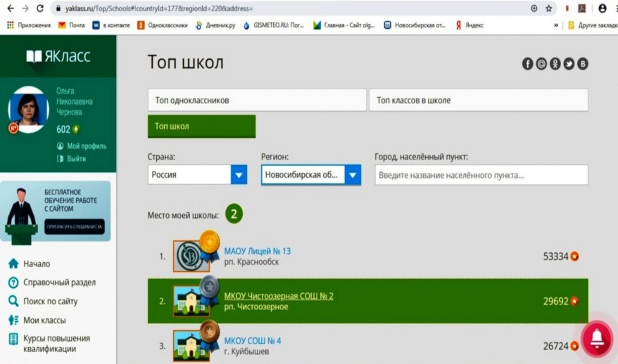Open МКОУ СОШ № 4 link
This screenshot has height=364, width=618.
tap(253, 341)
